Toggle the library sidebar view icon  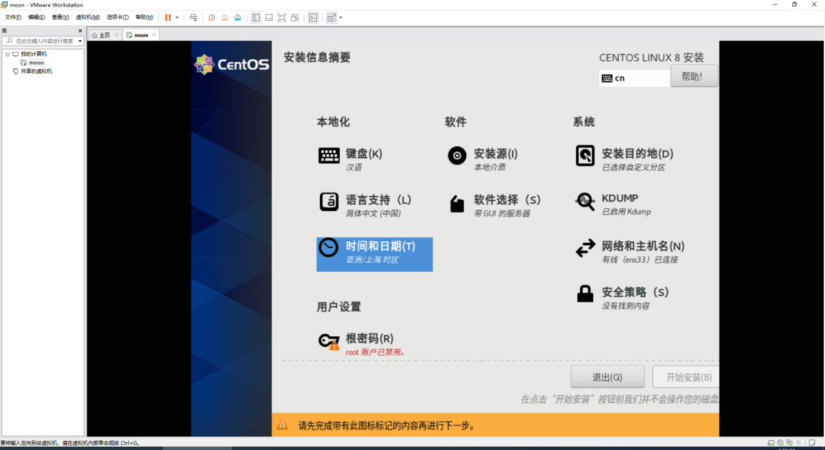point(256,18)
